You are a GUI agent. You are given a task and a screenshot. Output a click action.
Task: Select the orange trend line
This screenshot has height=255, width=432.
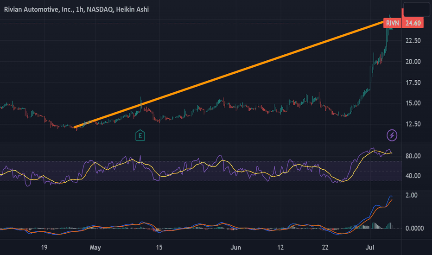229,75
